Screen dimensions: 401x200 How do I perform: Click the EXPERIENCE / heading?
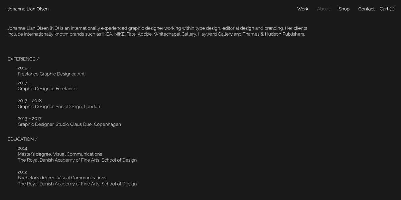23,59
